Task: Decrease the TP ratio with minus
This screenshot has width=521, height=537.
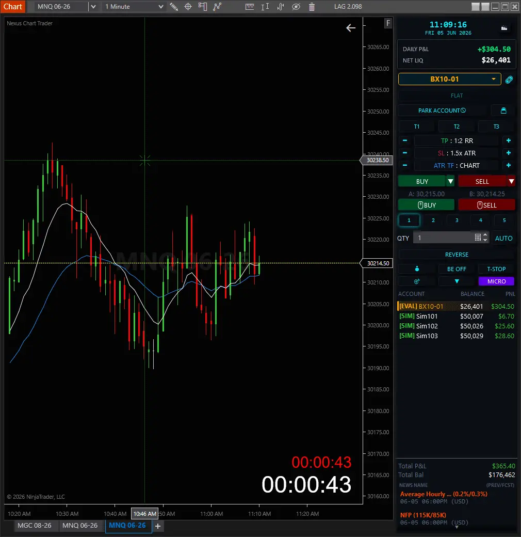Action: tap(405, 140)
